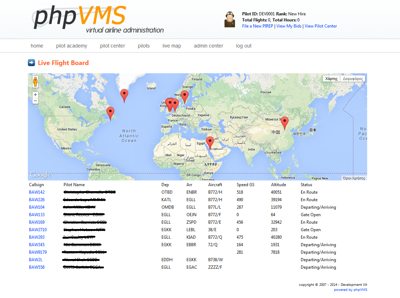This screenshot has width=400, height=298.
Task: Open callsign BAW104 link
Action: click(x=37, y=207)
